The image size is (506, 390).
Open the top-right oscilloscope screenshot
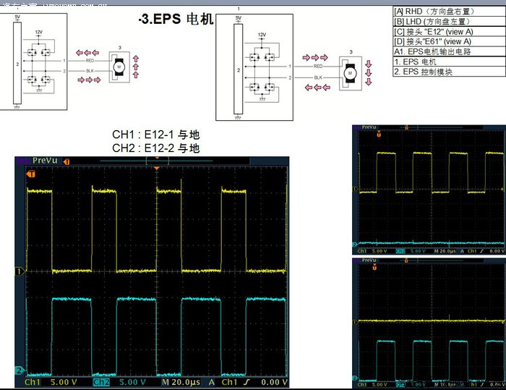[x=428, y=190]
